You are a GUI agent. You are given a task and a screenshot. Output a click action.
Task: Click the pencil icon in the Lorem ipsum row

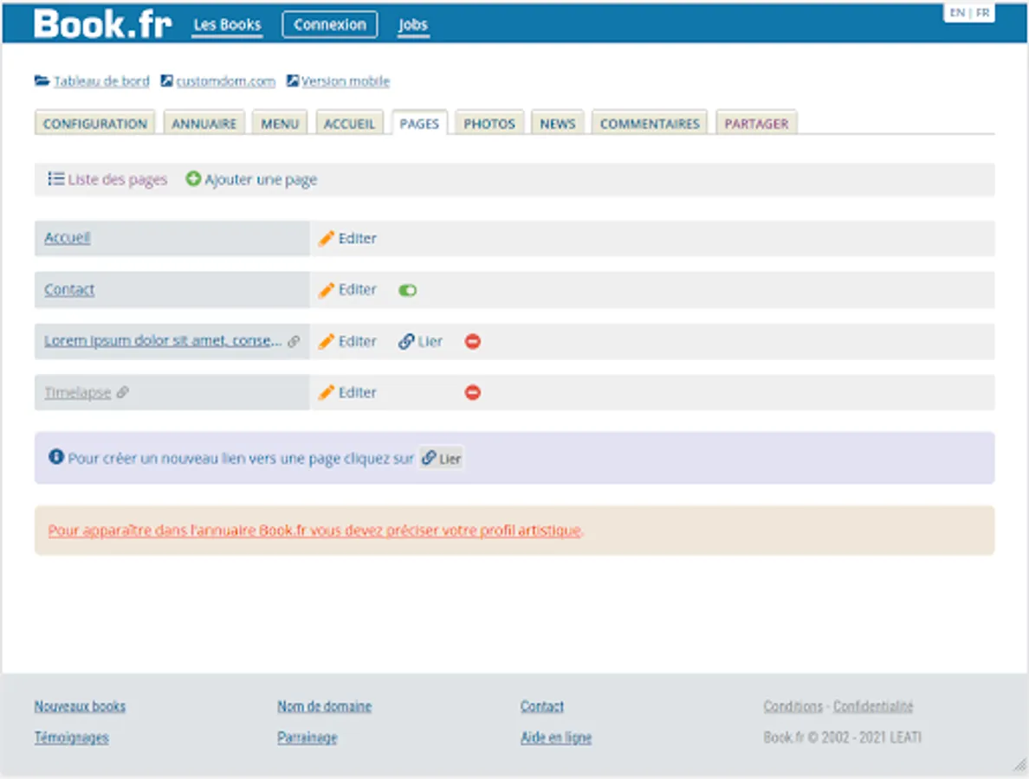[327, 341]
